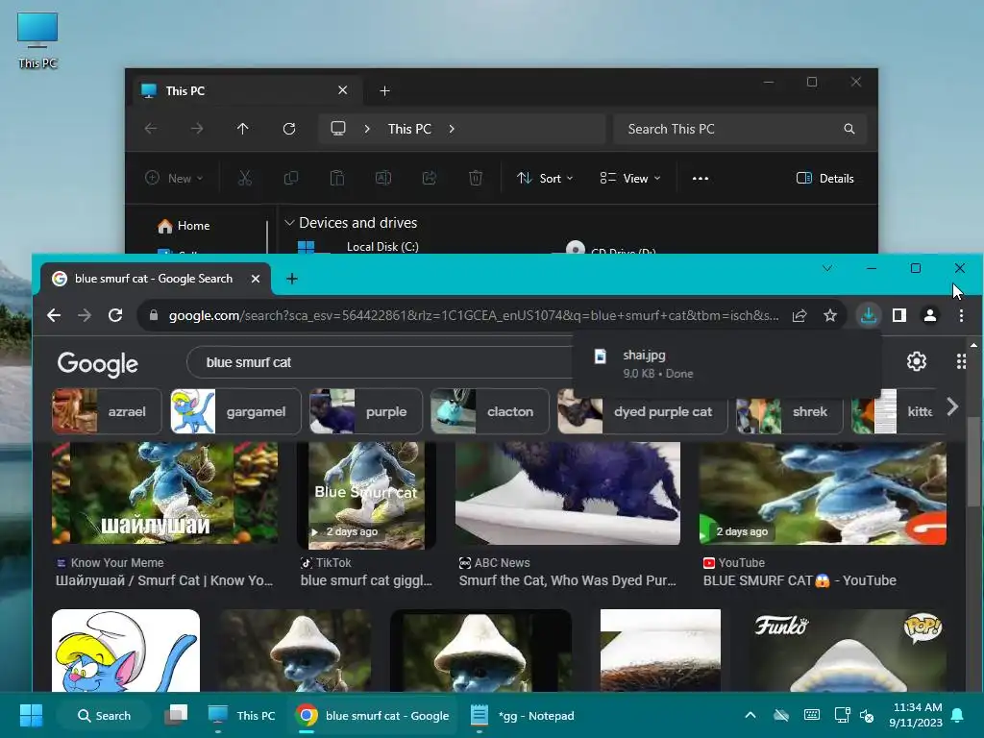Open the Chrome downloads icon

[x=869, y=315]
